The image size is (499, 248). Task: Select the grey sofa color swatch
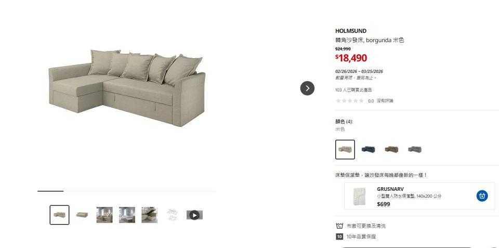(x=415, y=149)
